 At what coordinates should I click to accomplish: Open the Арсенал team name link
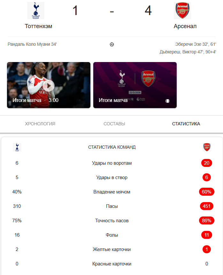(x=185, y=26)
